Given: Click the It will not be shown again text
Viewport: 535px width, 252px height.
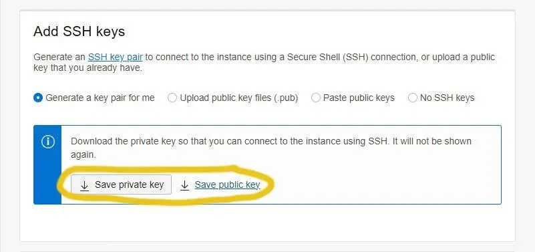Looking at the screenshot, I should [271, 148].
